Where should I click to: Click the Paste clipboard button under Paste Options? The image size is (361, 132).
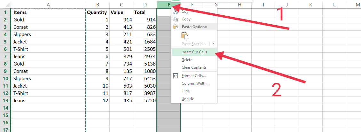[184, 35]
